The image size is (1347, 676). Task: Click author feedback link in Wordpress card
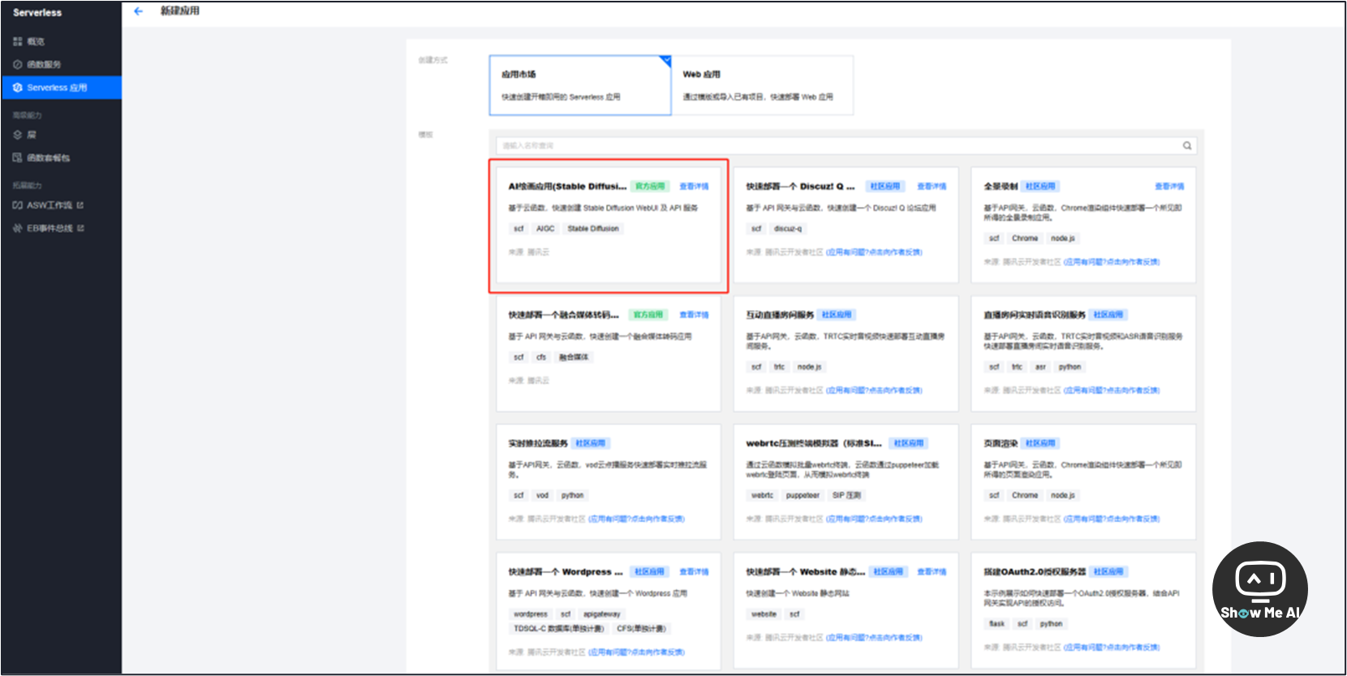point(636,652)
